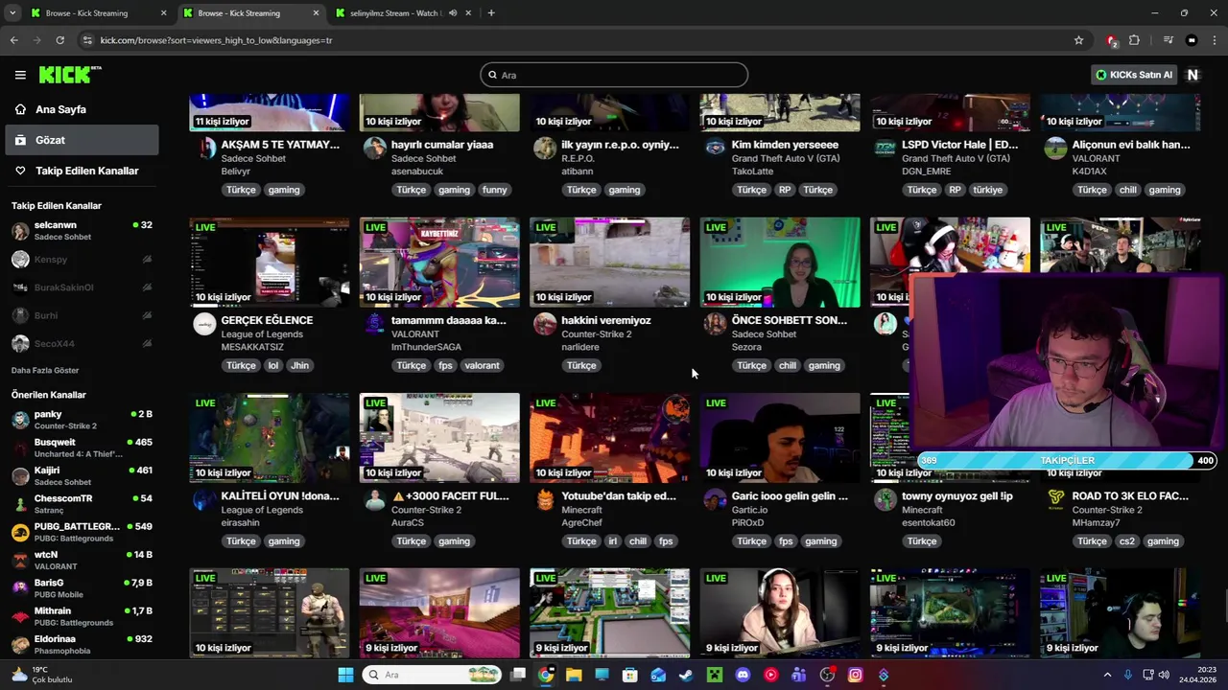Open Eldorinaa recommended channel
Screen dimensions: 1228x690
pos(82,644)
